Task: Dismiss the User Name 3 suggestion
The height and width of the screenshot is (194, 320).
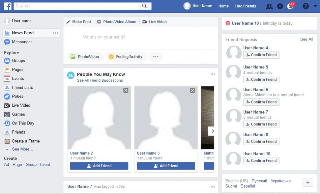Action: coord(192,90)
